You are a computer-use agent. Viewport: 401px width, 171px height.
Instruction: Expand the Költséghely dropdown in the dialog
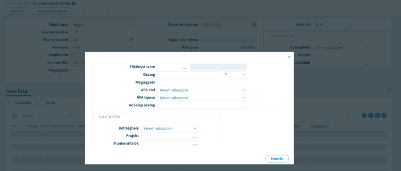tap(170, 128)
